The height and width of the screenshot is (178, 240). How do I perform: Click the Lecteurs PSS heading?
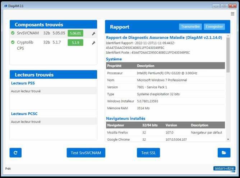[23, 83]
